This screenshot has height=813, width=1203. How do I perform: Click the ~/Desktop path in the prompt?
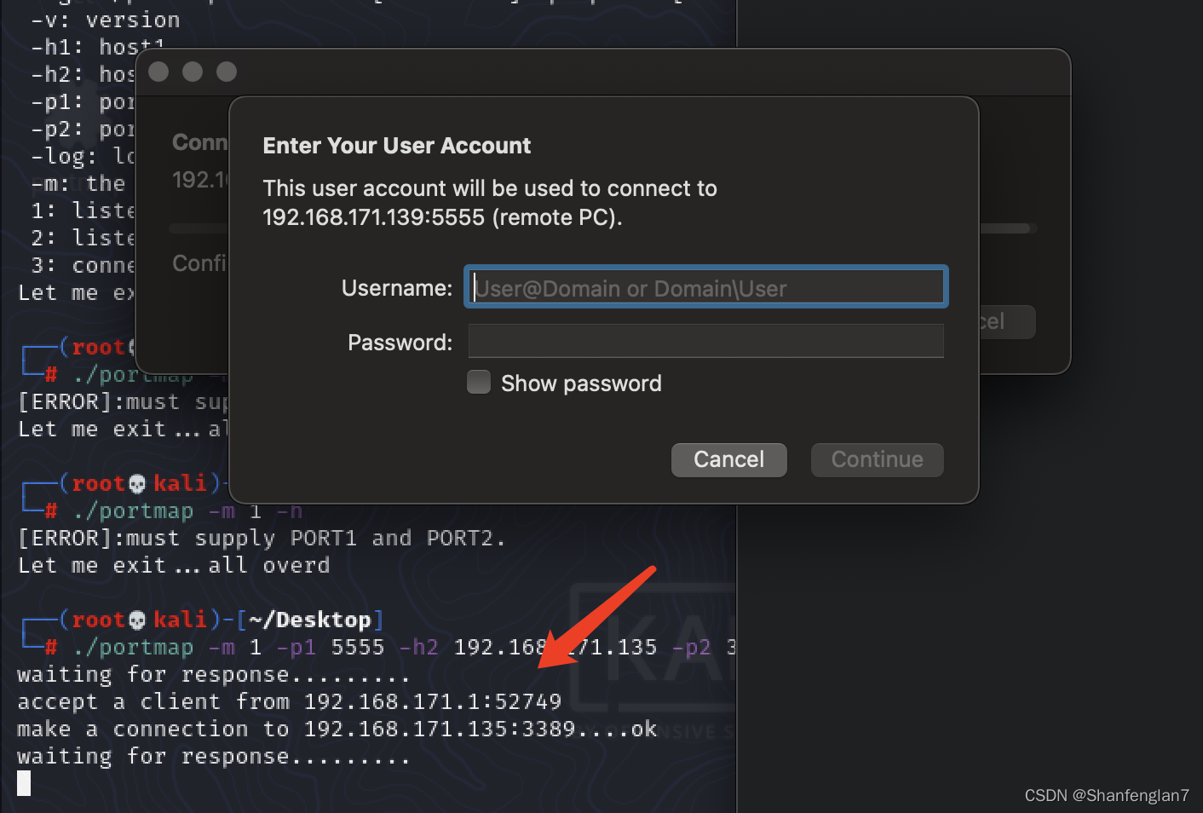click(x=310, y=620)
